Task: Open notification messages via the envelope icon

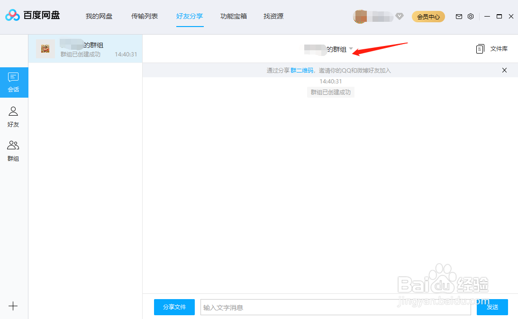Action: [x=459, y=16]
